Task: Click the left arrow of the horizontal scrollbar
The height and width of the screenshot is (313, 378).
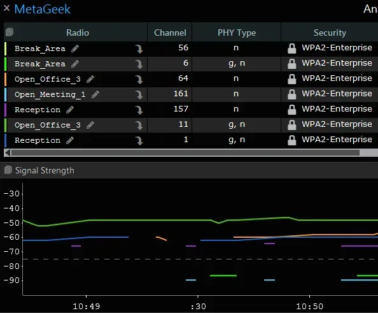Action: click(8, 152)
